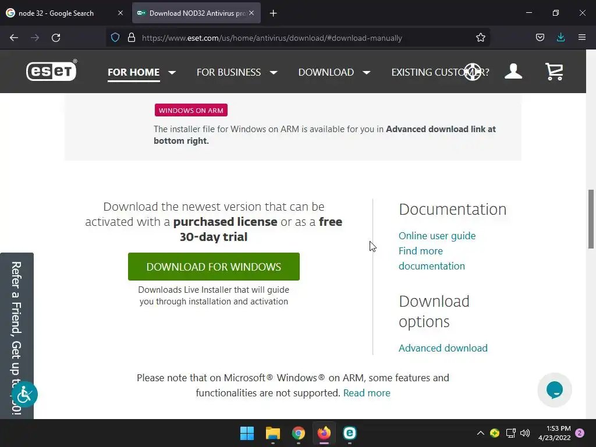Viewport: 596px width, 447px height.
Task: Switch to the node 32 Google Search tab
Action: [65, 13]
